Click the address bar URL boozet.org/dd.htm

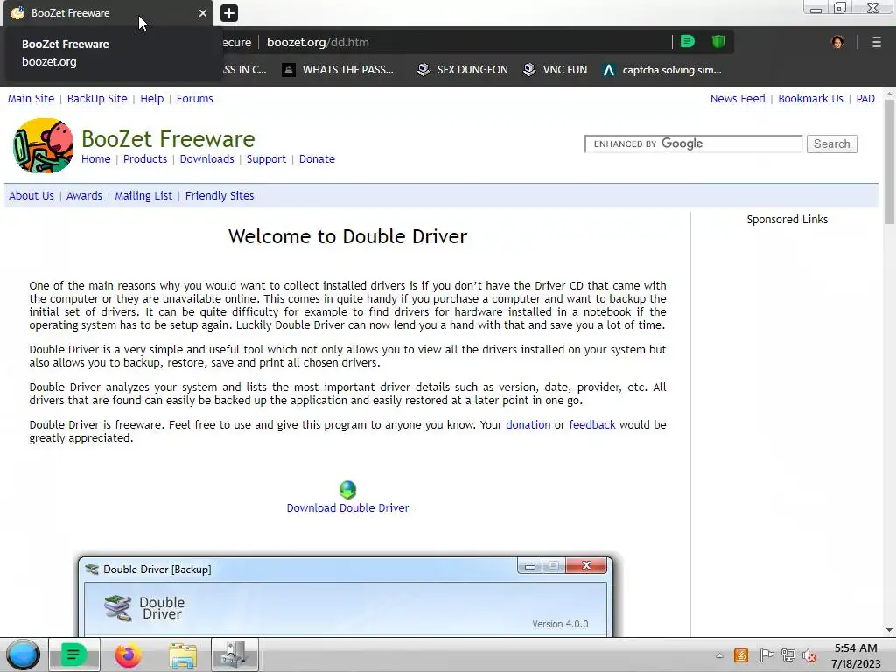(x=318, y=42)
